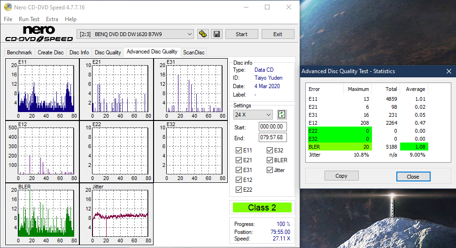
Task: Click the green E22 row in statistics
Action: pyautogui.click(x=340, y=131)
